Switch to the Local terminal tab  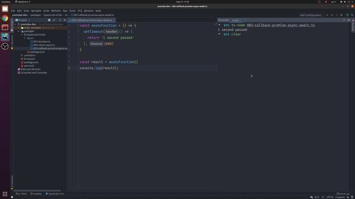235,20
